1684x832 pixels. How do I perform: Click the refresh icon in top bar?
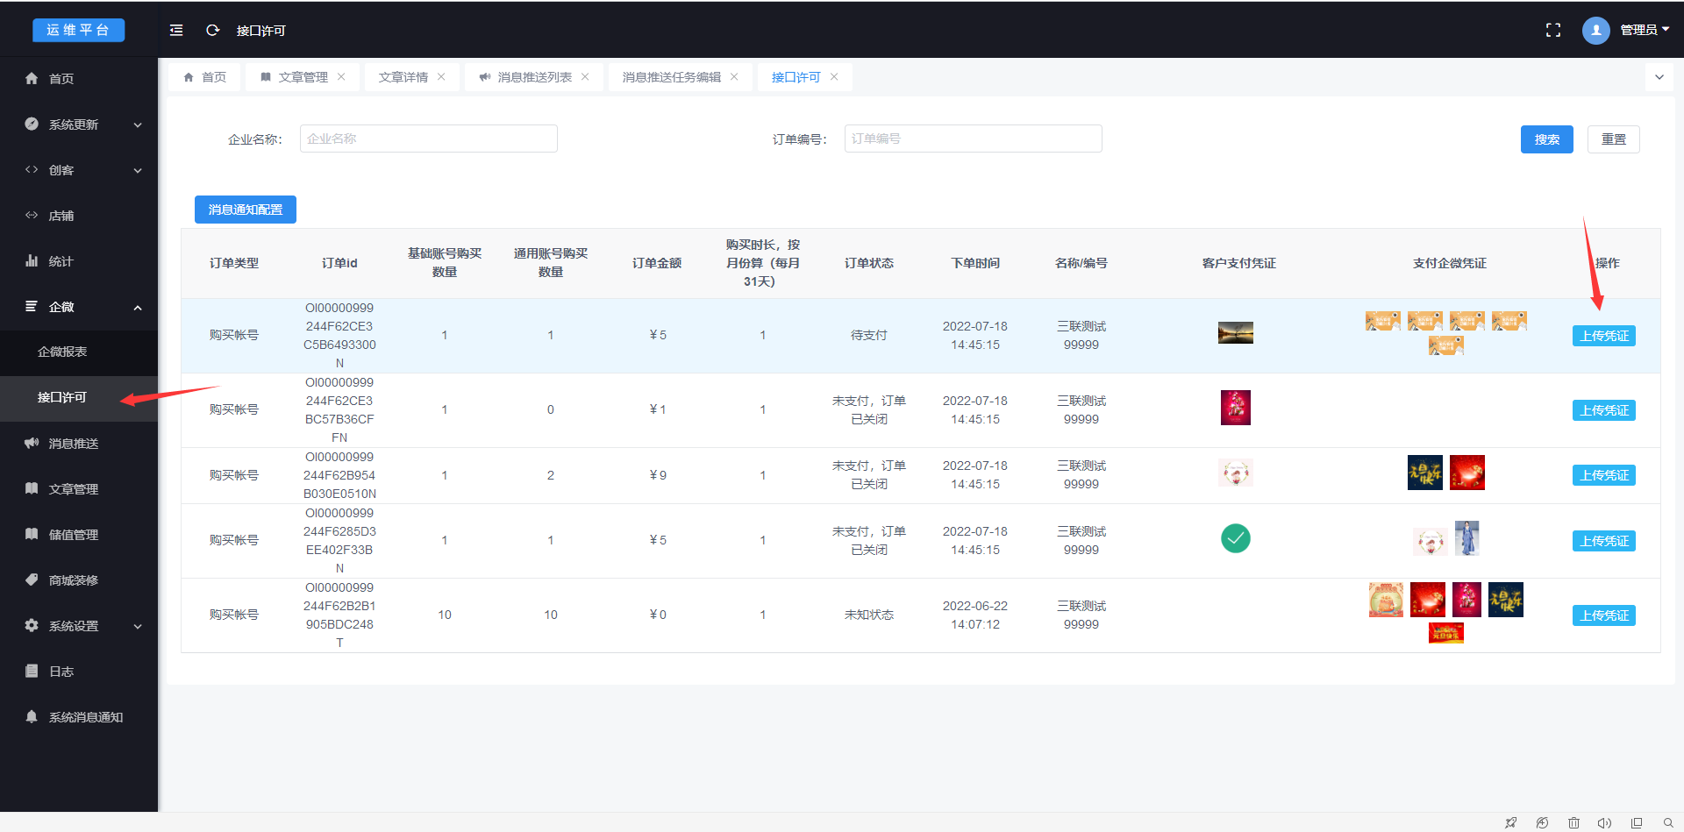click(x=212, y=30)
